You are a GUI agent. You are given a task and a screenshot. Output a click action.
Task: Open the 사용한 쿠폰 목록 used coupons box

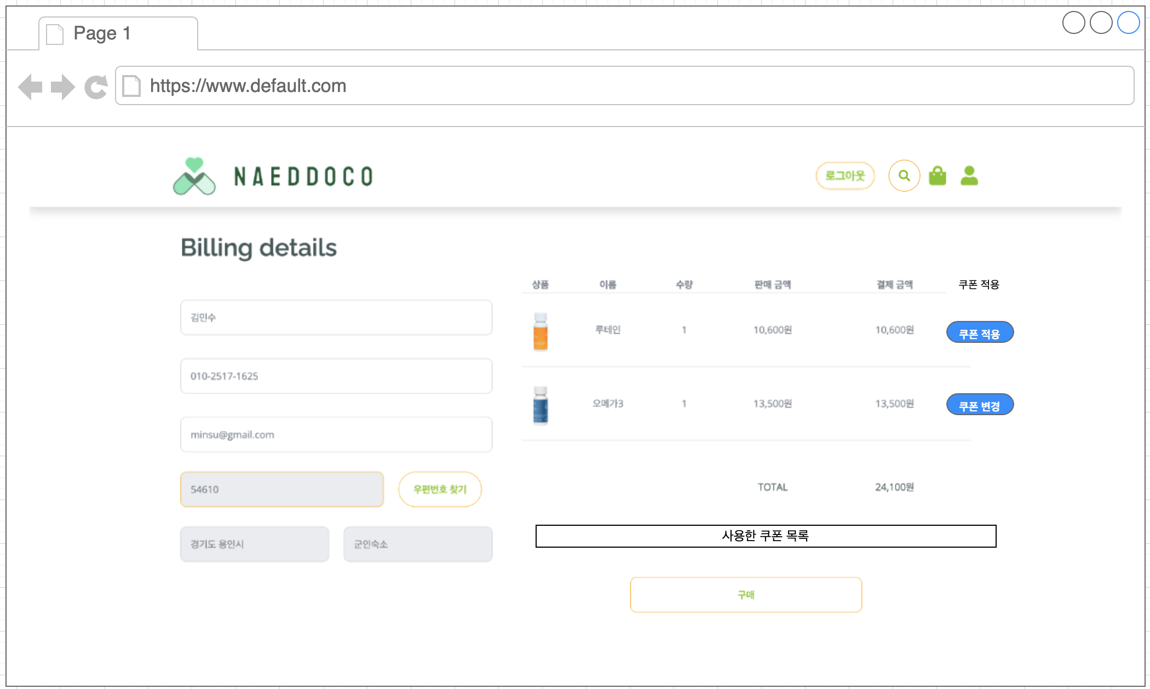tap(765, 536)
